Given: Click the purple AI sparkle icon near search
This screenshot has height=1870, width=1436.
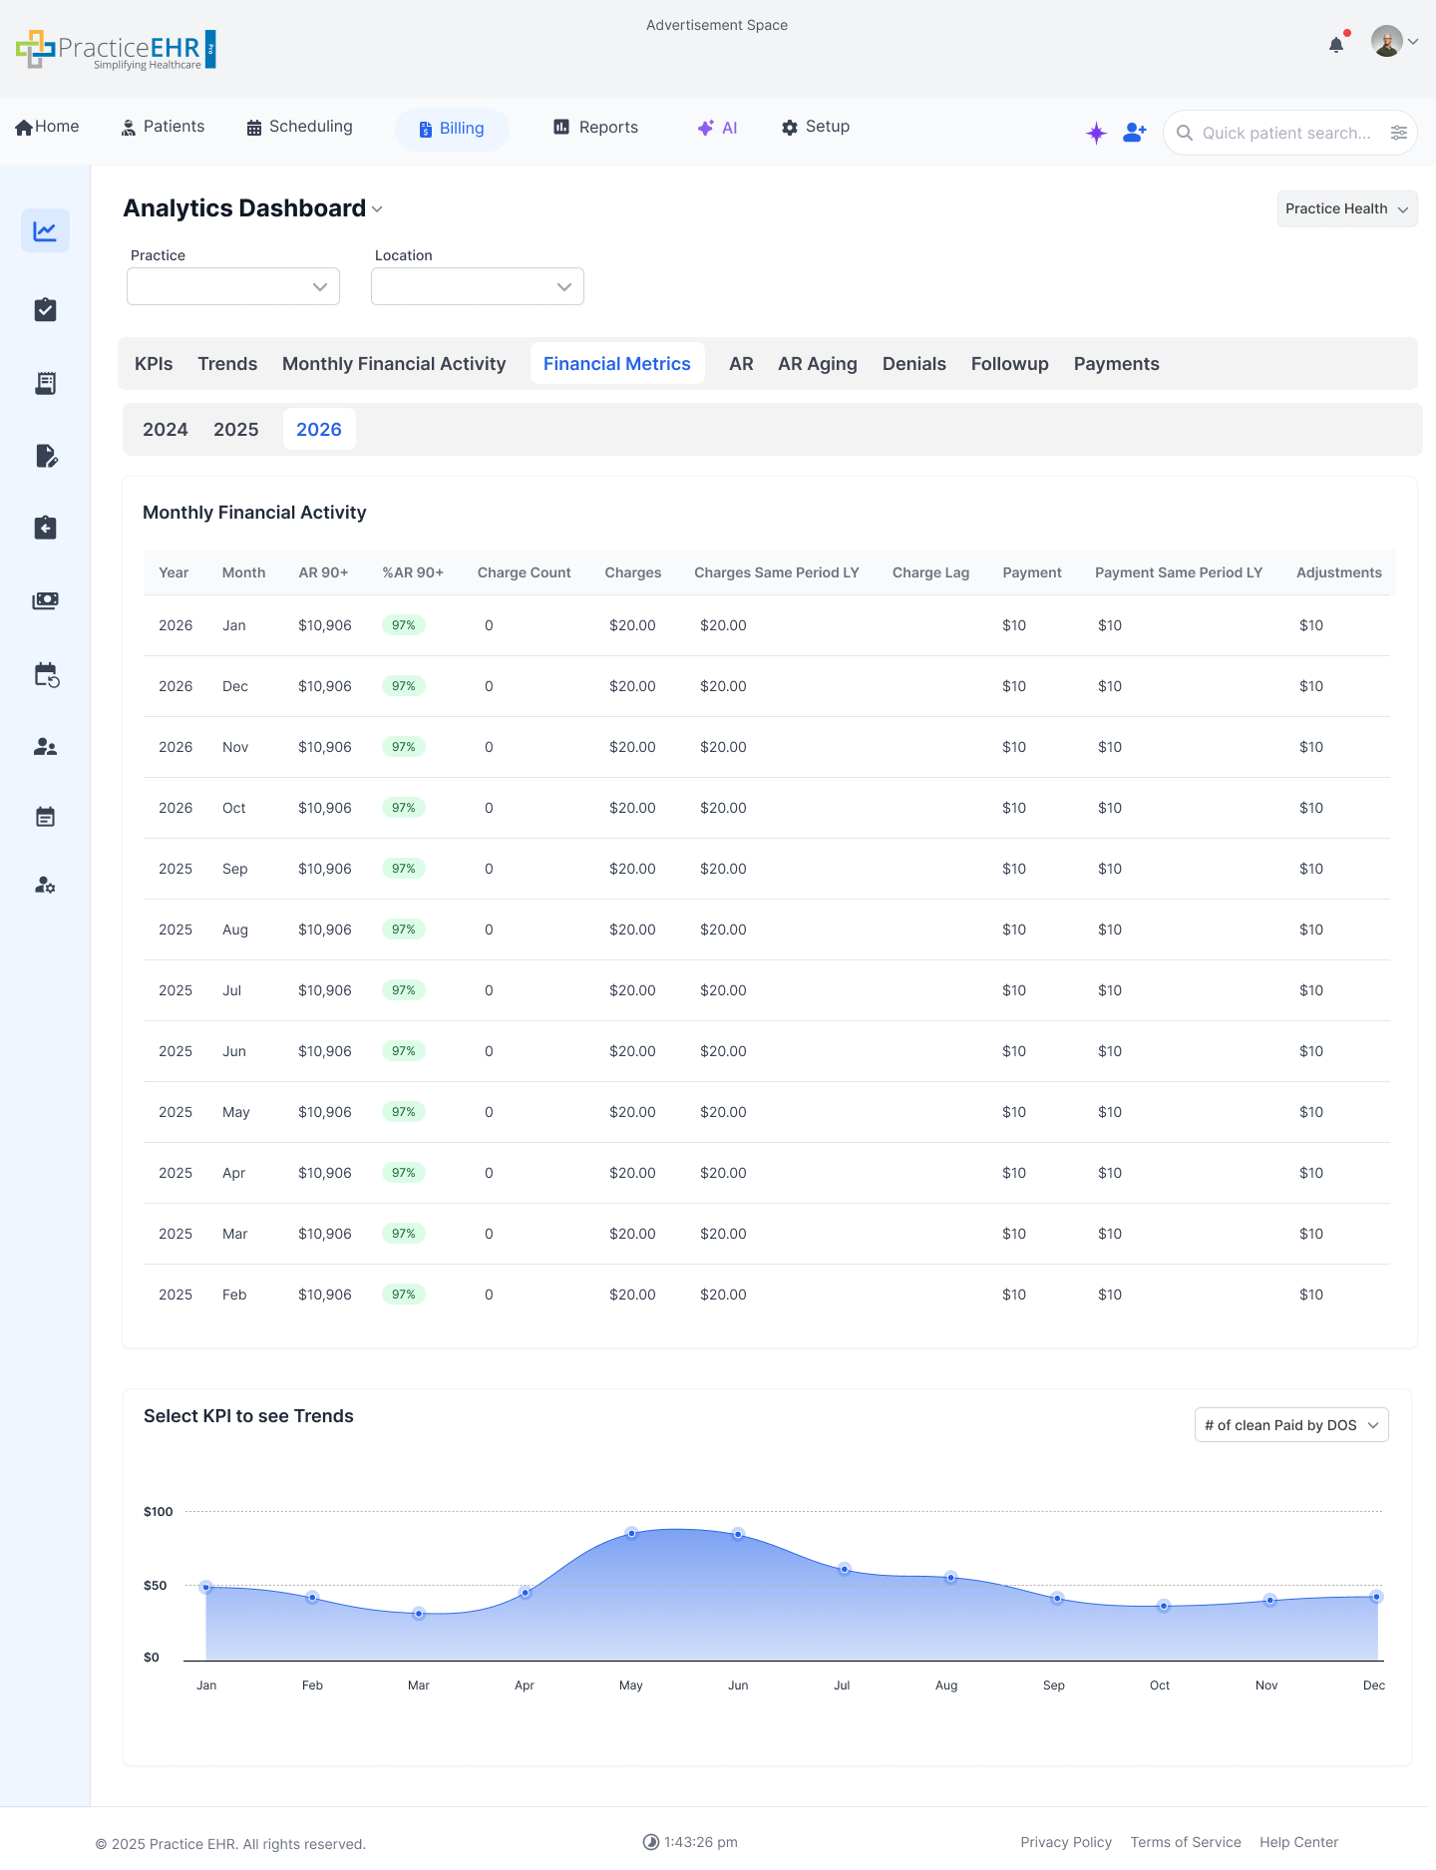Looking at the screenshot, I should [1096, 133].
